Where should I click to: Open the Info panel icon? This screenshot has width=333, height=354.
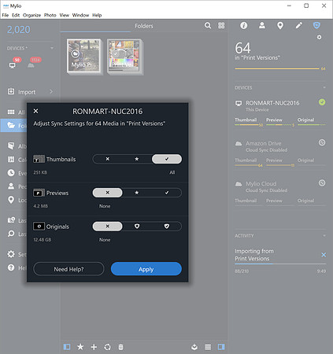(244, 25)
